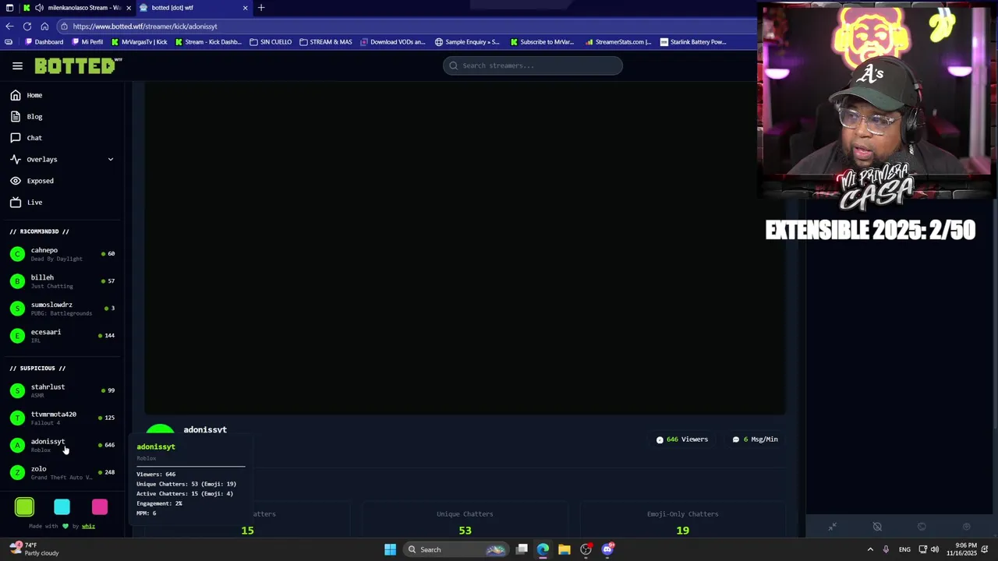The height and width of the screenshot is (561, 998).
Task: Click the ecesaari avatar icon
Action: 17,336
